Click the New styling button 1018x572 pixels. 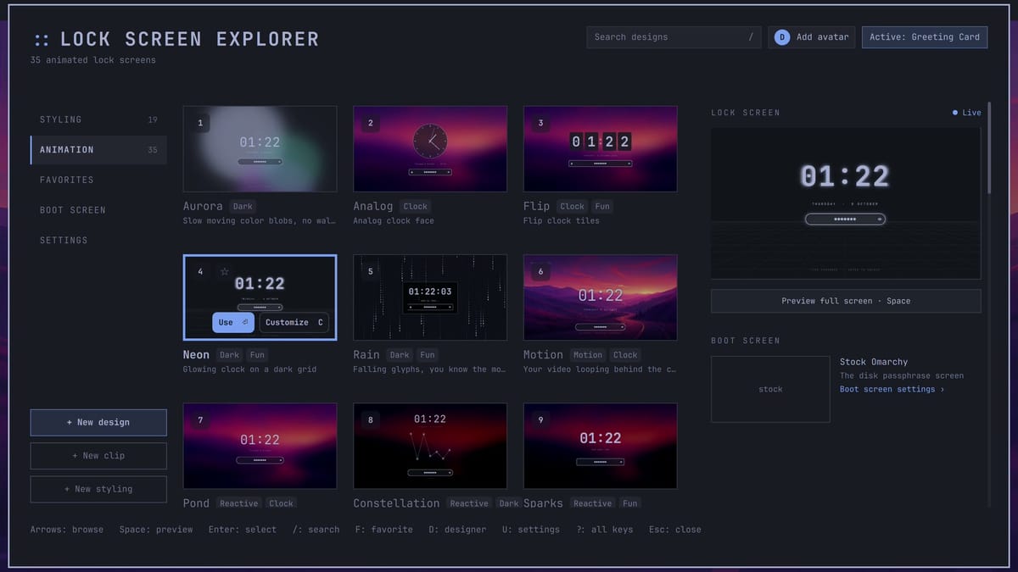98,489
